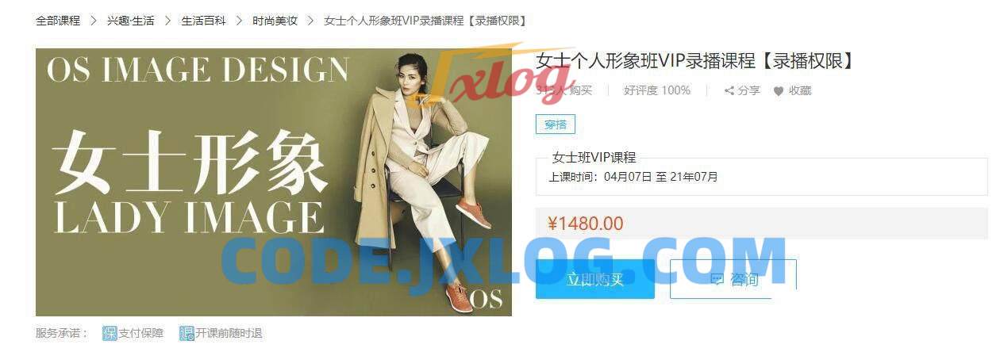Select the 穿搭 tag
The height and width of the screenshot is (352, 1004).
(556, 124)
